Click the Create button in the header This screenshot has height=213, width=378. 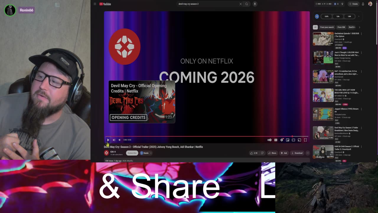click(353, 4)
